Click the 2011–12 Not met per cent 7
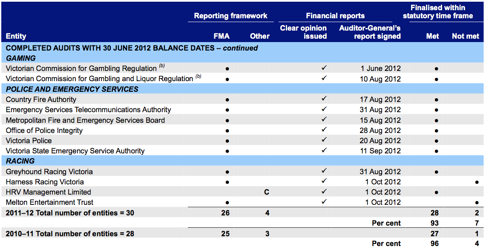This screenshot has width=486, height=249. 477,223
